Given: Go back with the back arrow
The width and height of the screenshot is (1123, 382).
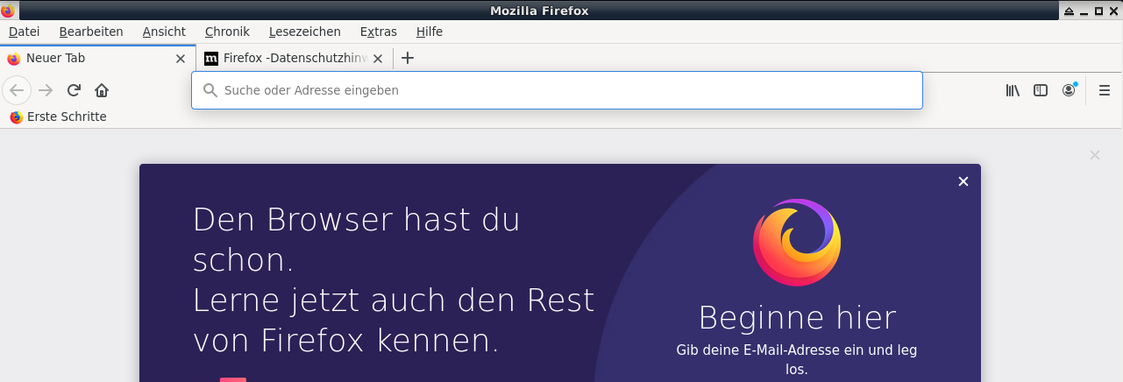Looking at the screenshot, I should click(17, 90).
